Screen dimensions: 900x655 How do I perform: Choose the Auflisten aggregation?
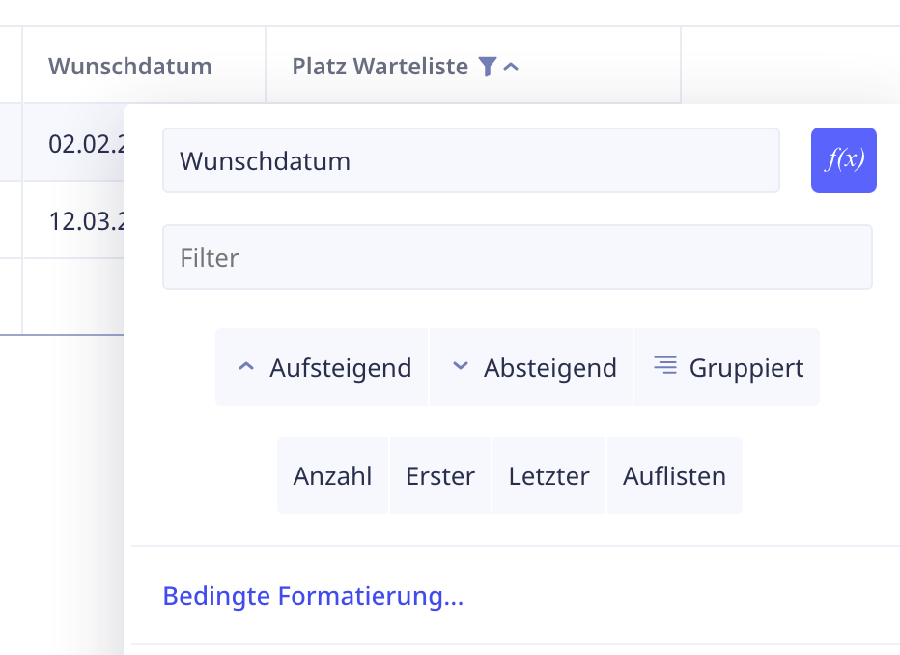674,475
